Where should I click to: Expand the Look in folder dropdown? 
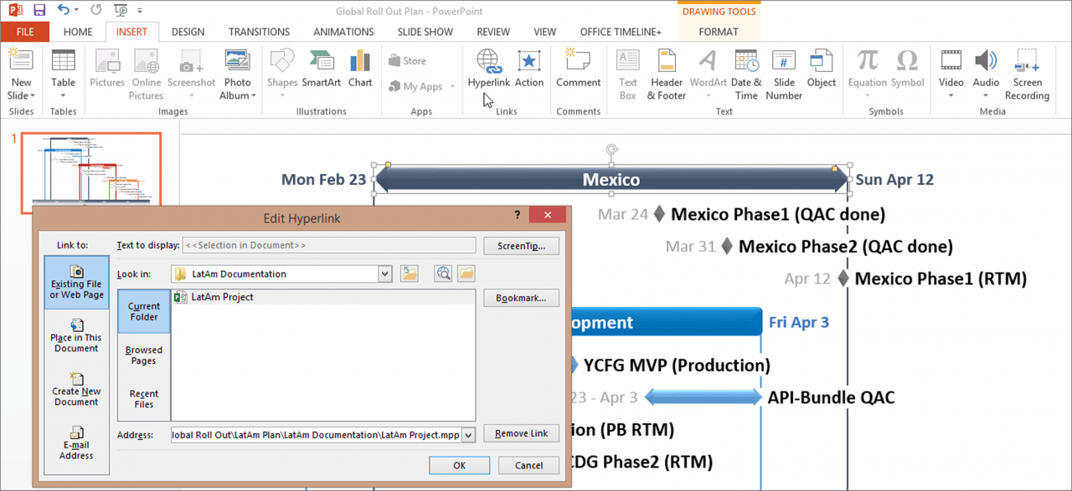384,274
